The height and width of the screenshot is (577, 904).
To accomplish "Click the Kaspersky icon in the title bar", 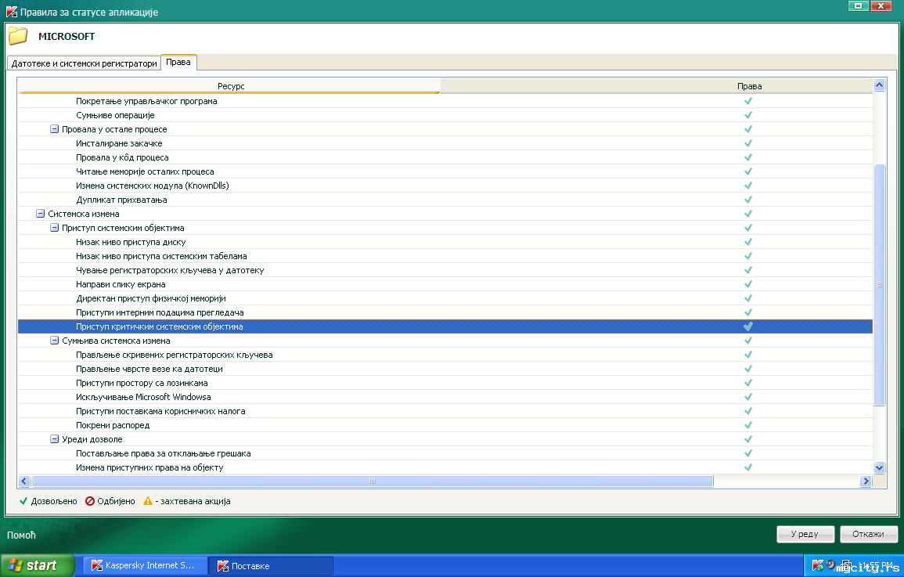I will click(x=11, y=12).
